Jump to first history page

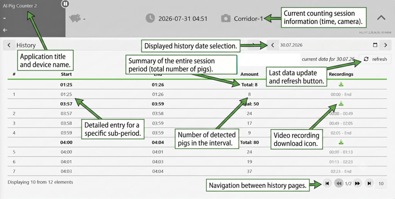pos(327,184)
